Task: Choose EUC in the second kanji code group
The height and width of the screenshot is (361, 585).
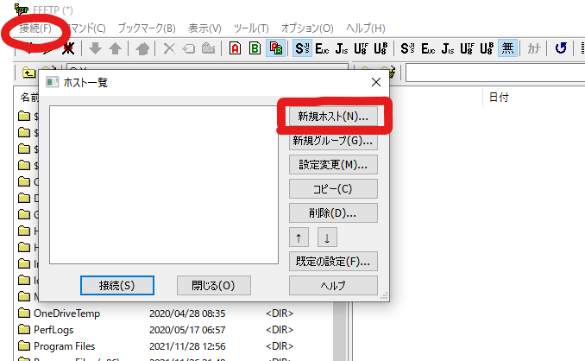Action: [x=428, y=48]
